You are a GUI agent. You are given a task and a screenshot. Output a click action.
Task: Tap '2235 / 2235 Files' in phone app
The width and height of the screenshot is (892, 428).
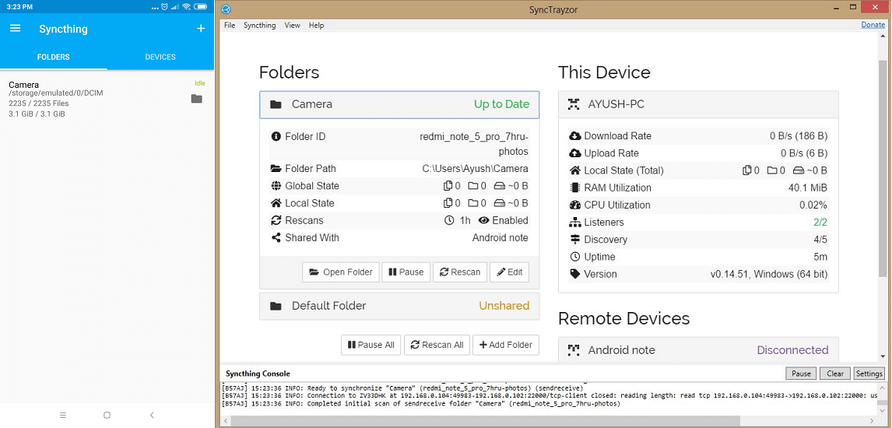pos(38,103)
